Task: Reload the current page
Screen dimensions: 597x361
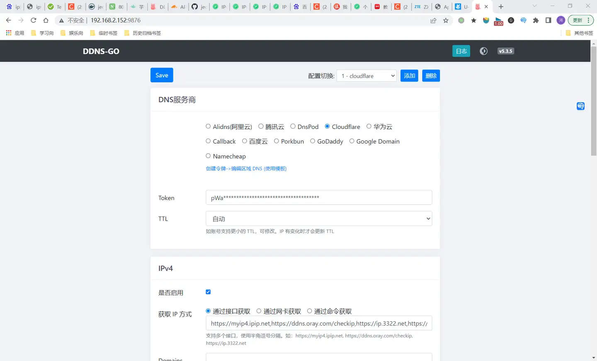Action: click(33, 20)
